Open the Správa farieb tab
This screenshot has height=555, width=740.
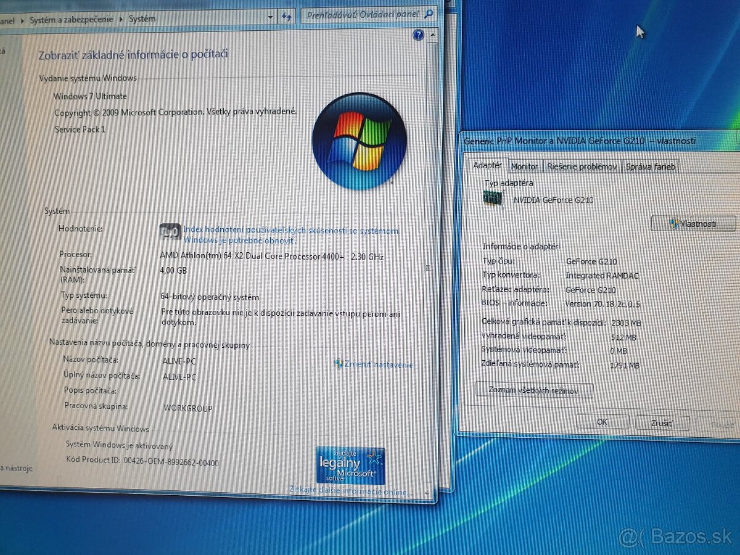click(x=650, y=167)
